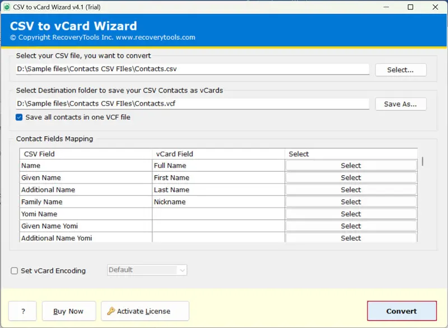Click the Nickname vCard field cell

[x=218, y=202]
